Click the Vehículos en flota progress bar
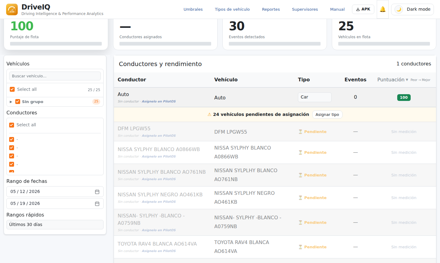This screenshot has width=440, height=263. (x=384, y=44)
